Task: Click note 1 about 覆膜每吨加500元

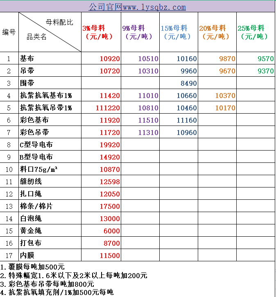Action: click(x=32, y=267)
